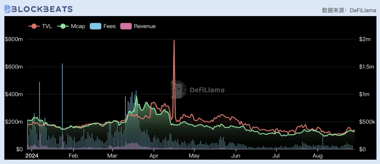Select the Apr label on the x-axis
The height and width of the screenshot is (164, 380).
(x=154, y=156)
